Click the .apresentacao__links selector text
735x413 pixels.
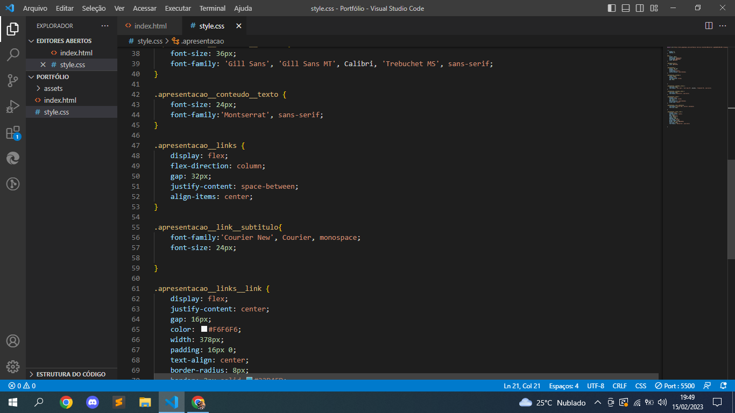click(195, 145)
